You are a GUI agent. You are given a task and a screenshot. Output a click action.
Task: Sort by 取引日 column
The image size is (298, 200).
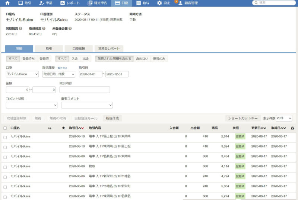point(76,128)
